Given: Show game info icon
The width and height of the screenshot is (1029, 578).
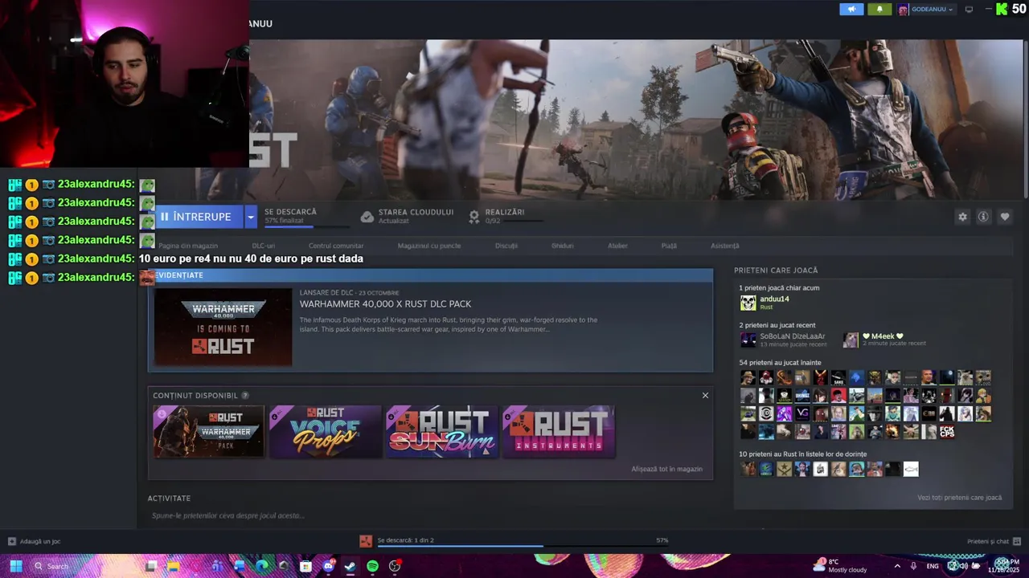Looking at the screenshot, I should (983, 217).
